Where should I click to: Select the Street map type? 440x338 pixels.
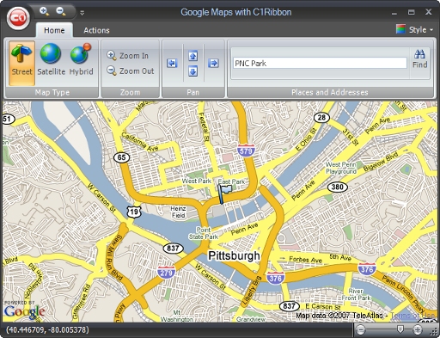[x=21, y=63]
